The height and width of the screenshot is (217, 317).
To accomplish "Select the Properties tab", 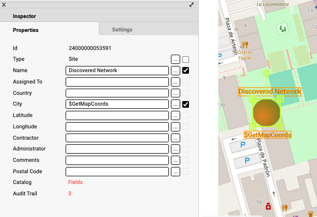I will click(26, 30).
